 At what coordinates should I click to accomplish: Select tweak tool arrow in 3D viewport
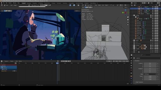point(83,7)
